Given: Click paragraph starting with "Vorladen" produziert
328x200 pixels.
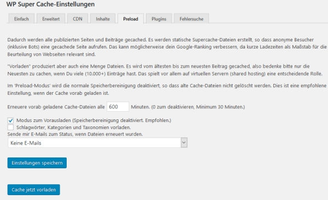Looking at the screenshot, I should tap(165, 70).
